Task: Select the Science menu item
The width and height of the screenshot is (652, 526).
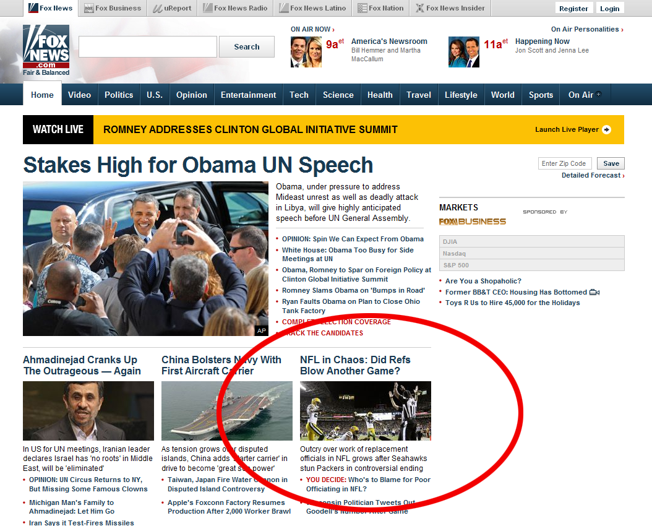Action: [x=338, y=95]
